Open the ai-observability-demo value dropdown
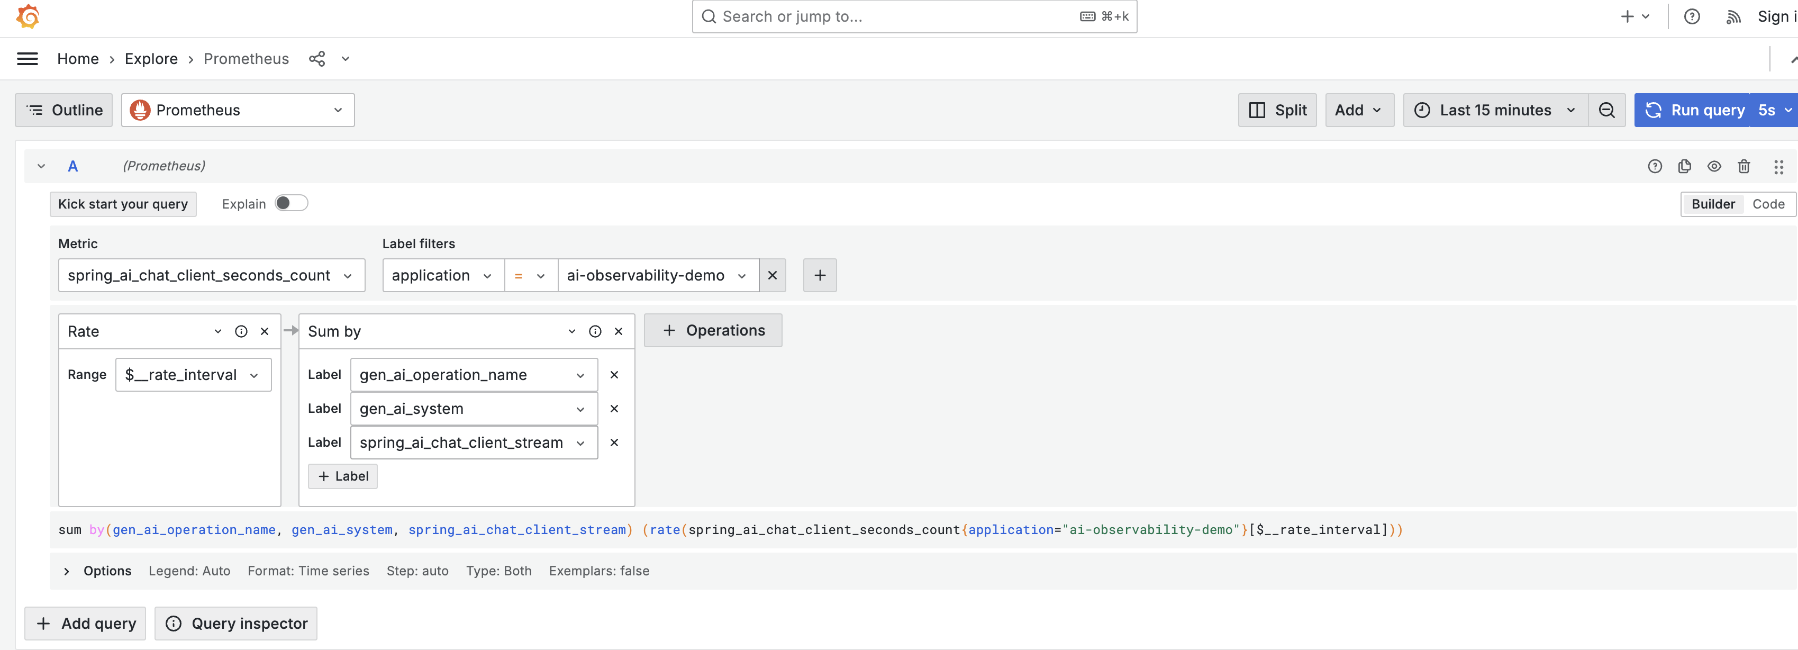 coord(658,275)
